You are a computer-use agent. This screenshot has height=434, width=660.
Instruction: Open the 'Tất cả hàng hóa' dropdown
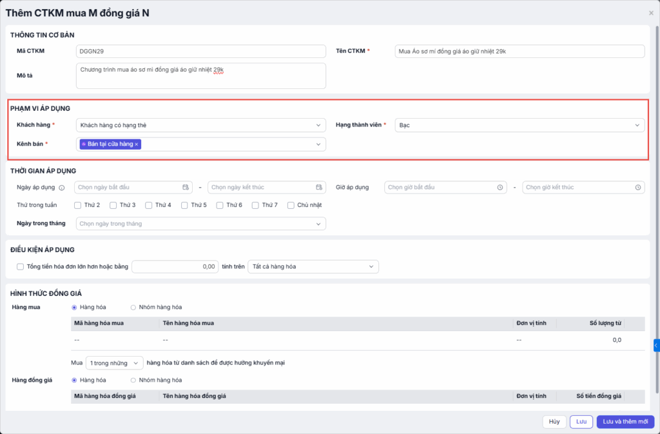(x=313, y=266)
